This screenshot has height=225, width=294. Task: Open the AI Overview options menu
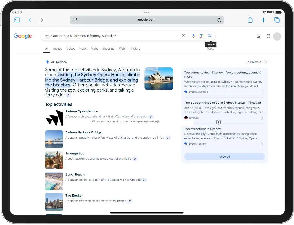click(x=266, y=62)
